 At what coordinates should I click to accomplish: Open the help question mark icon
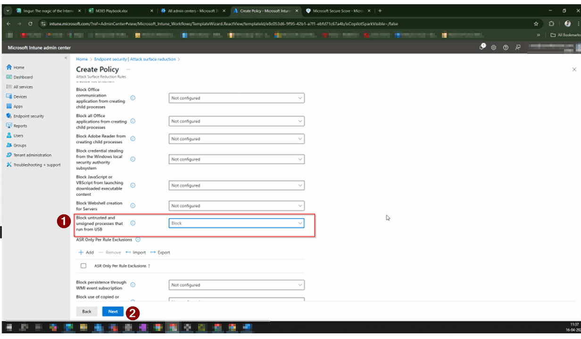point(506,47)
